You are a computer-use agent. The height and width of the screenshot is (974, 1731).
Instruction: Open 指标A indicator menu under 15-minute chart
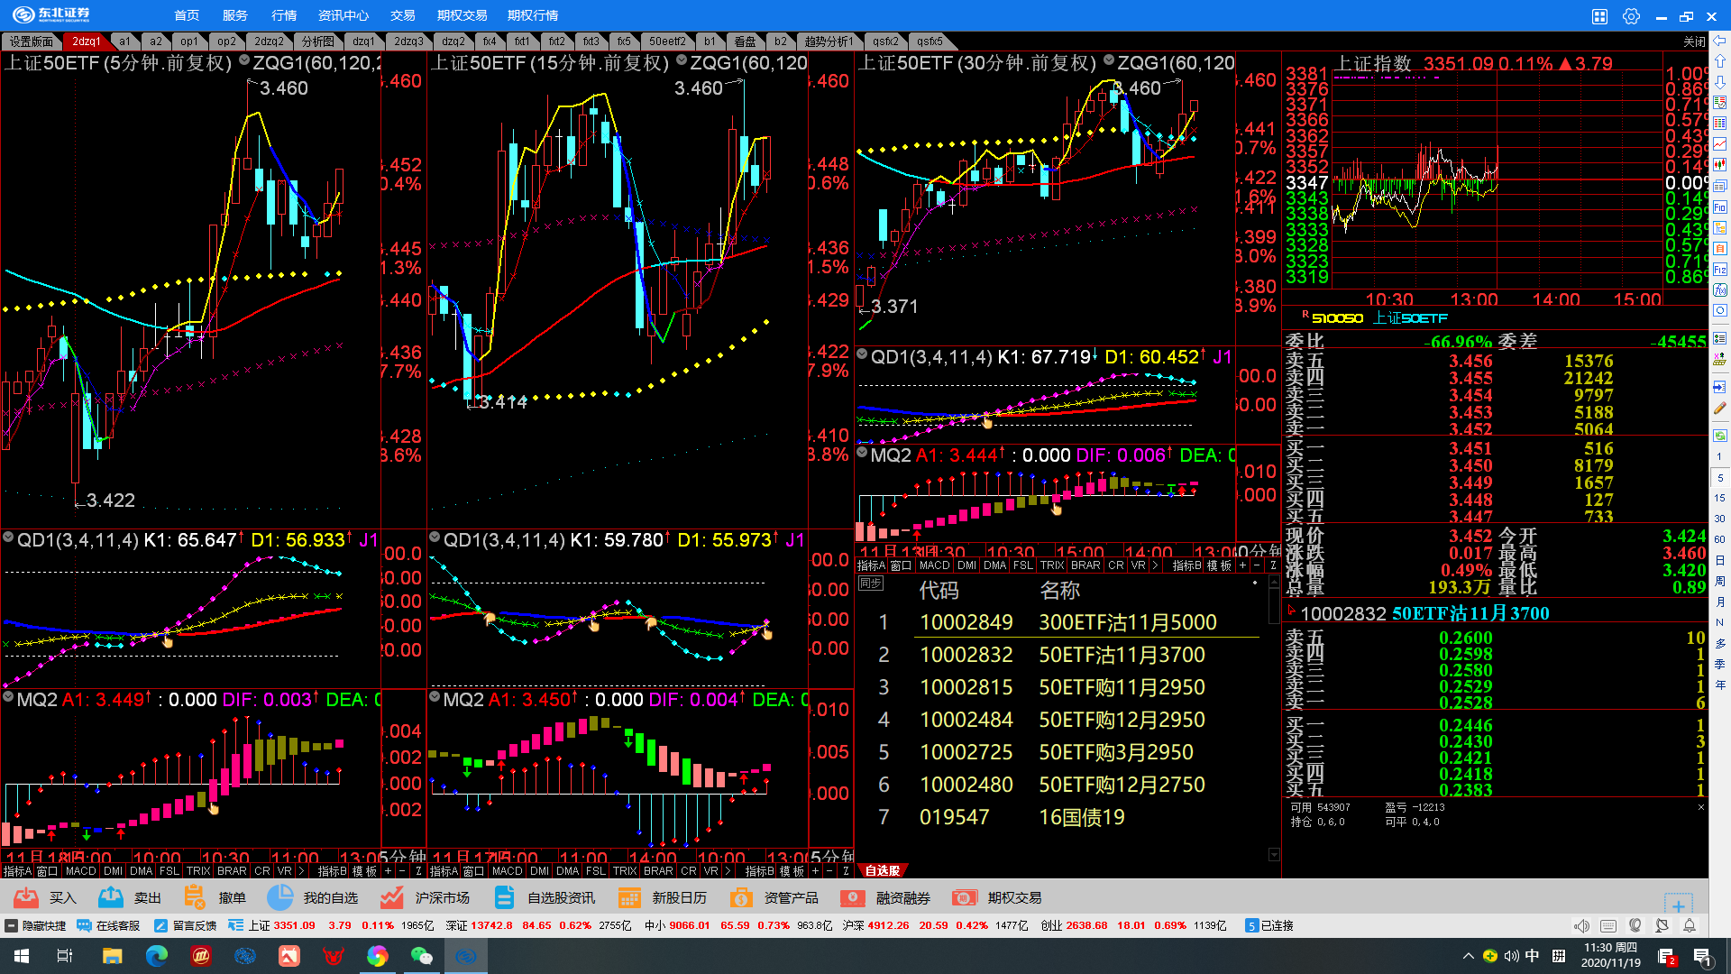point(444,871)
